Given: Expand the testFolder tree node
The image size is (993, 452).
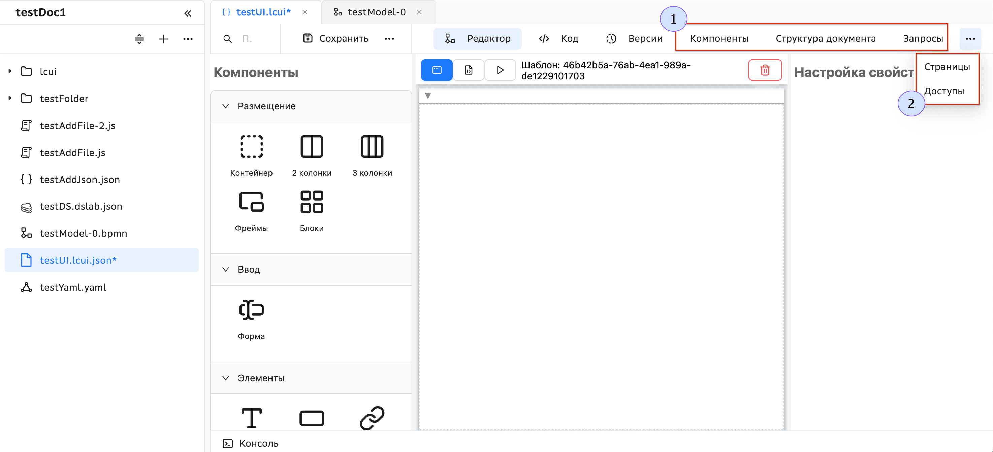Looking at the screenshot, I should click(x=10, y=98).
